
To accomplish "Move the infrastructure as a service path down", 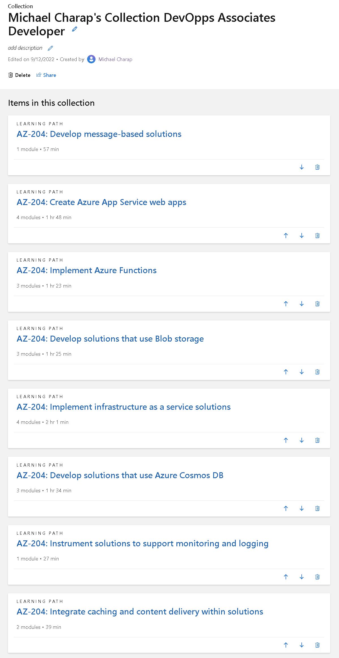I will tap(301, 440).
